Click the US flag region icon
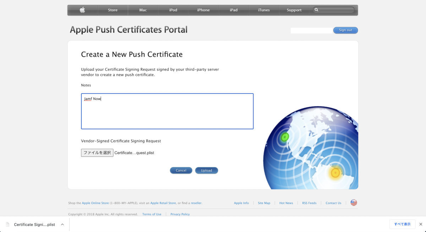The width and height of the screenshot is (426, 232). [x=354, y=203]
